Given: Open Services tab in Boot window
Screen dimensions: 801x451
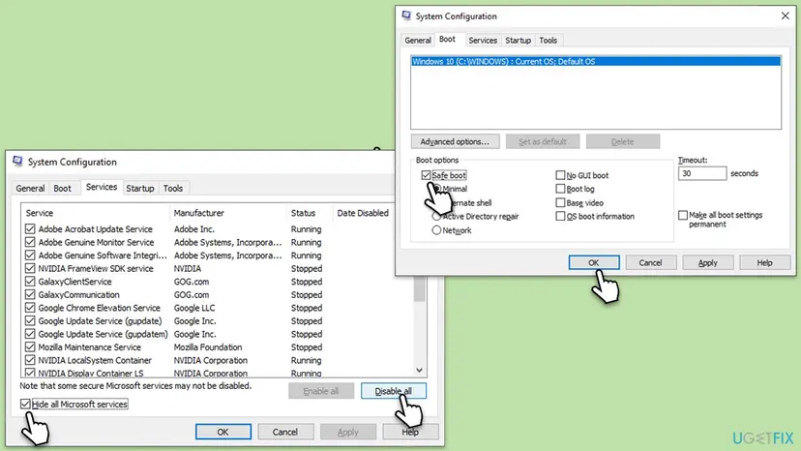Looking at the screenshot, I should click(483, 40).
